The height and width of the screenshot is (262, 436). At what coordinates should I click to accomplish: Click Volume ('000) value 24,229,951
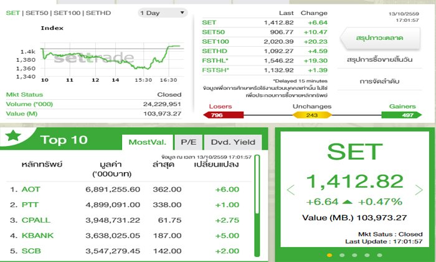pos(162,104)
